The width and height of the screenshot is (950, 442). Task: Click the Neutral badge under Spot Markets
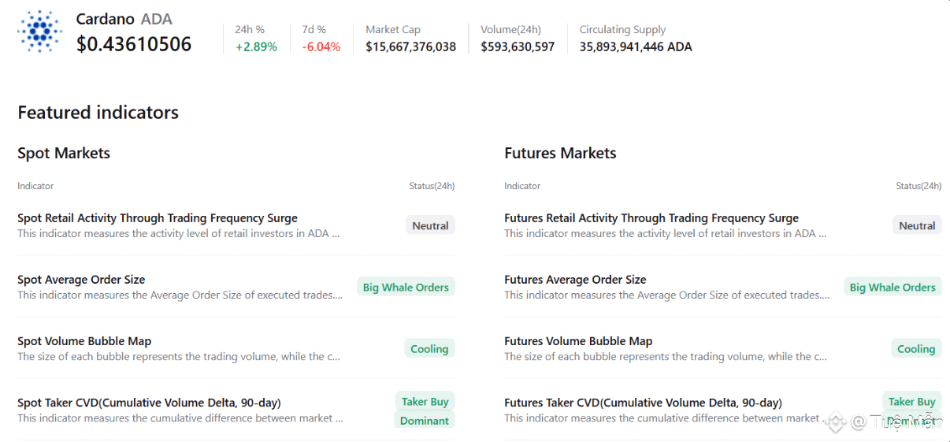tap(430, 225)
